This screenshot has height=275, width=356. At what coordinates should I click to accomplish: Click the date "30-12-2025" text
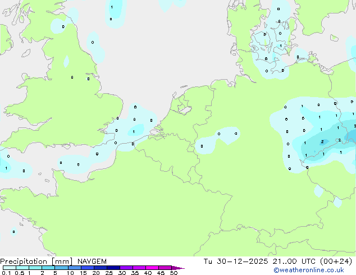(x=242, y=262)
